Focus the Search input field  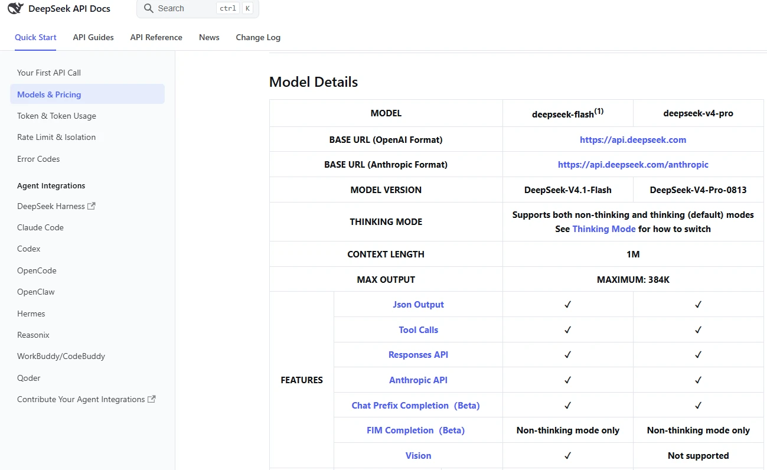coord(198,9)
